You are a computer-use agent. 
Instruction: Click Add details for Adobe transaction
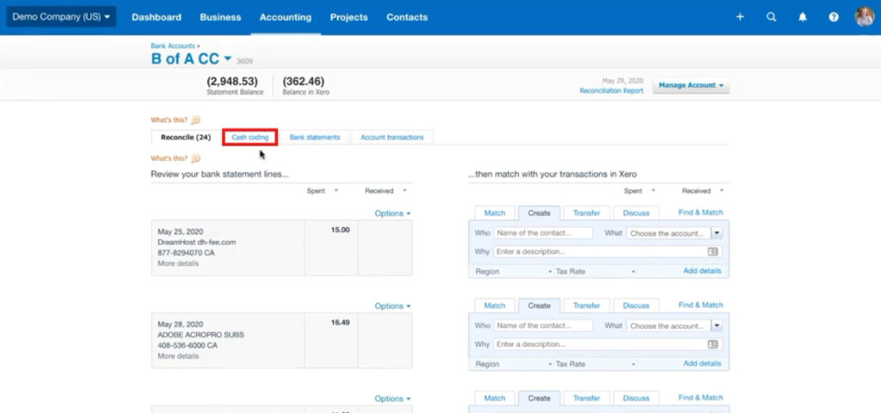(x=702, y=364)
